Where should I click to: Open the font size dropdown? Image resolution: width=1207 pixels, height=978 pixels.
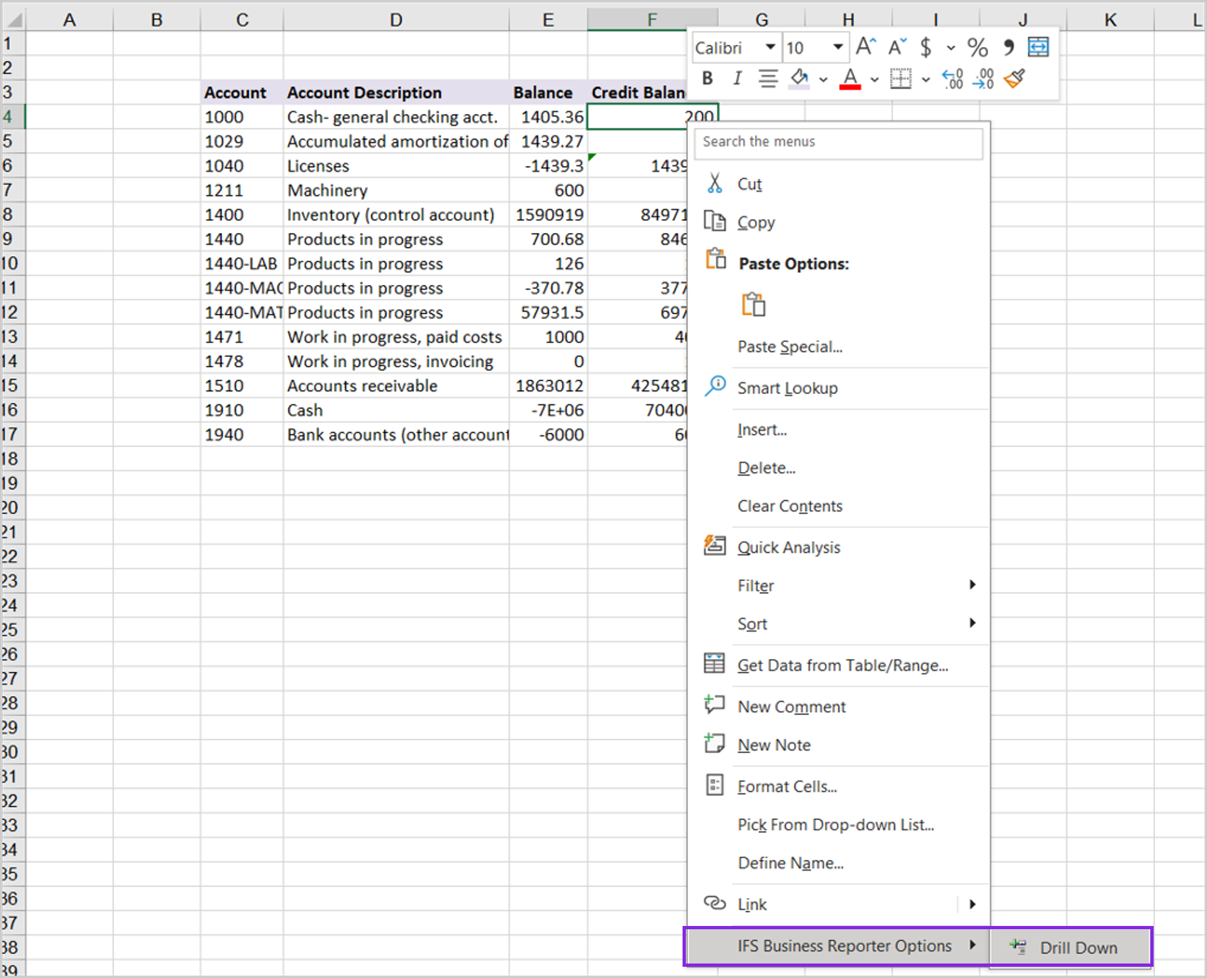click(x=837, y=47)
